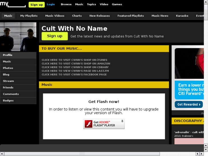
Task: Open the Video menu
Action: (104, 4)
